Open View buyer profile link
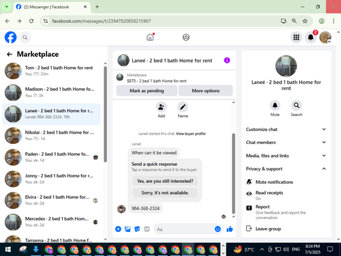 191,134
